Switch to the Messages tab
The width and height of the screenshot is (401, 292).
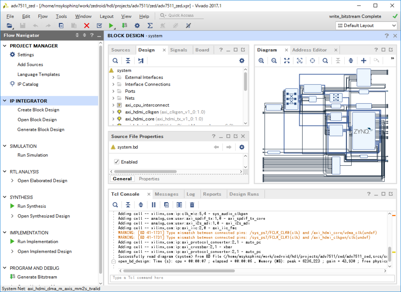(x=166, y=194)
